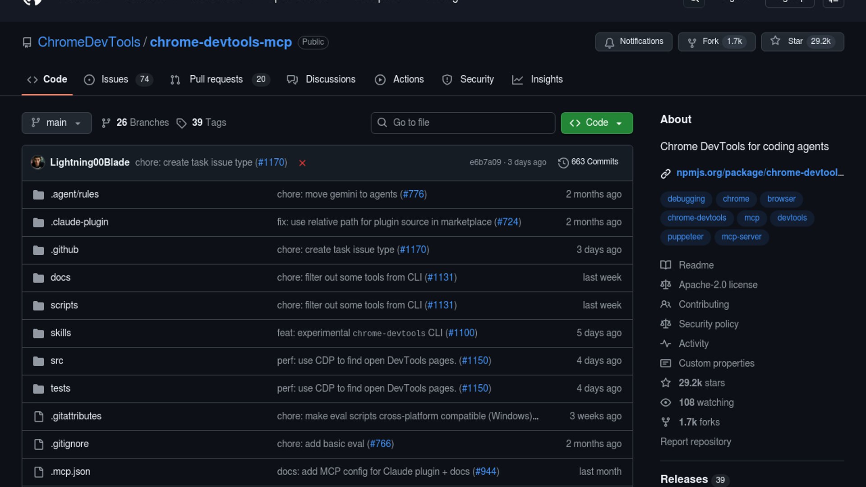
Task: Open the main branch dropdown
Action: (56, 123)
